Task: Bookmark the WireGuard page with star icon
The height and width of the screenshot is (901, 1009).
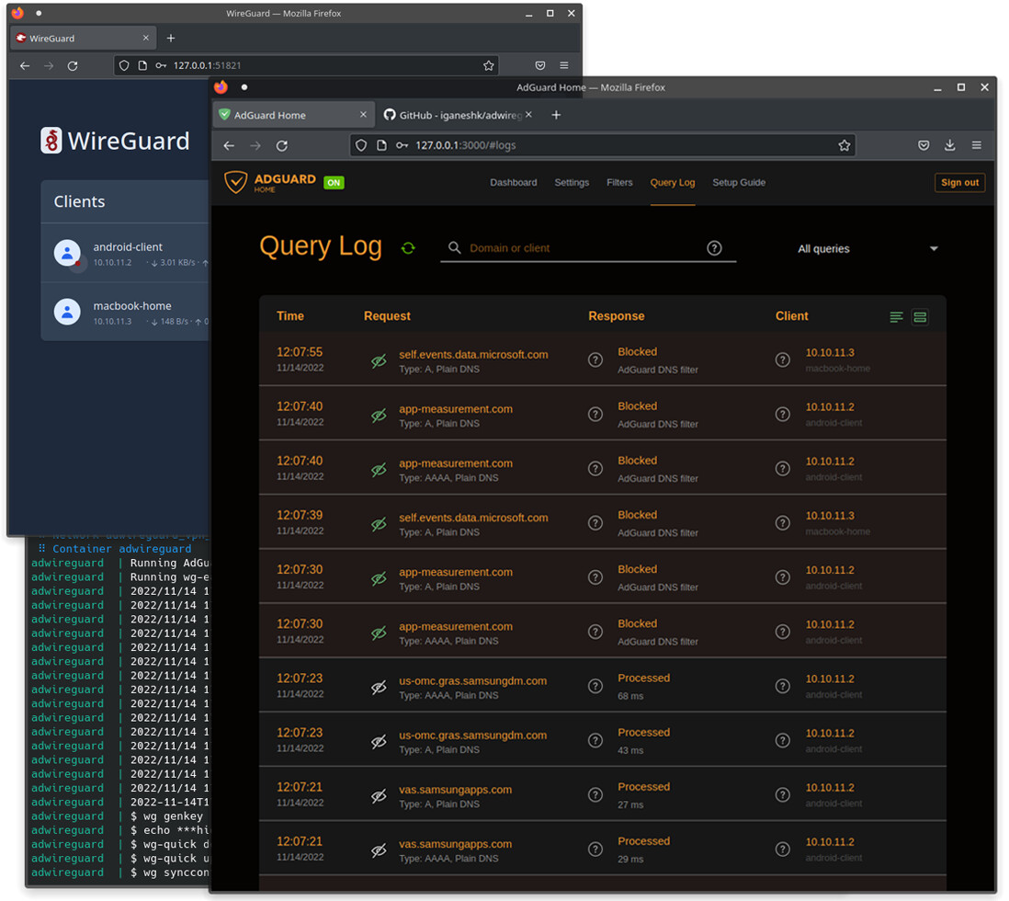Action: [x=489, y=65]
